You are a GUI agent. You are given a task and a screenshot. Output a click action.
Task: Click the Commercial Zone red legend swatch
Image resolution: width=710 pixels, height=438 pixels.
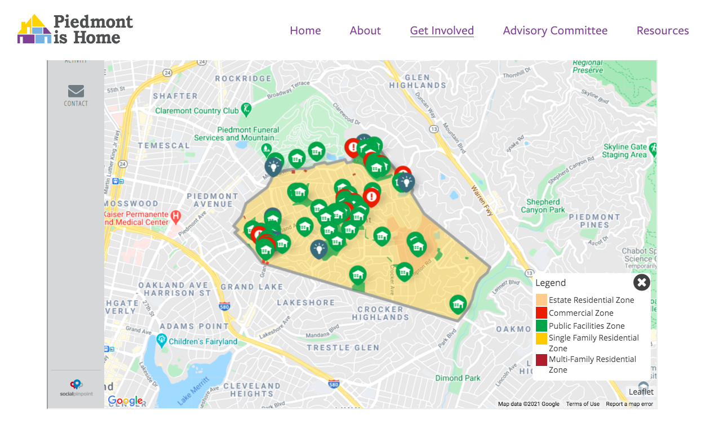(x=541, y=313)
